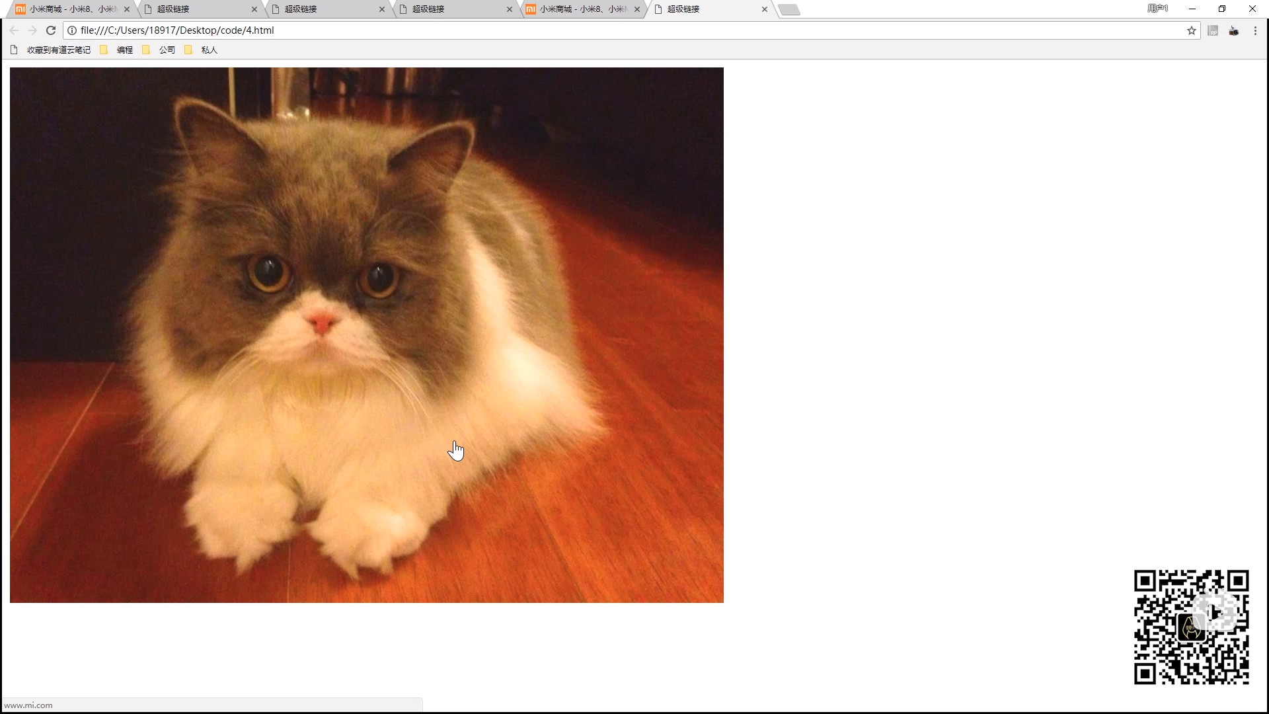Viewport: 1269px width, 714px height.
Task: Click the site information icon in the address bar
Action: click(x=72, y=30)
